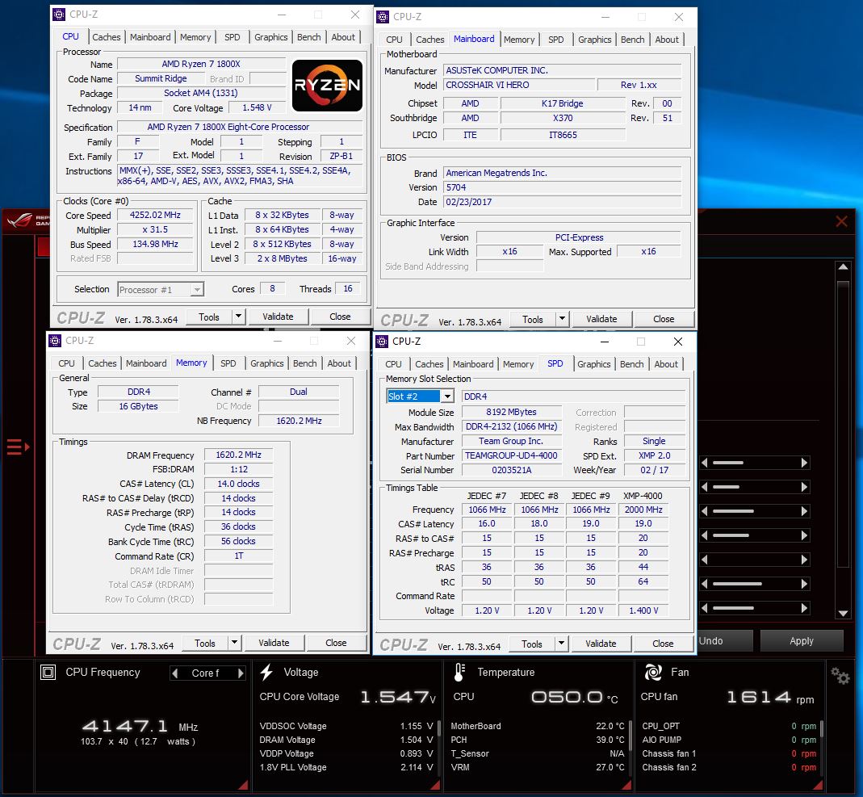Click the XMP-4000 frequency cell 2000 MHz
This screenshot has height=797, width=863.
(x=643, y=510)
